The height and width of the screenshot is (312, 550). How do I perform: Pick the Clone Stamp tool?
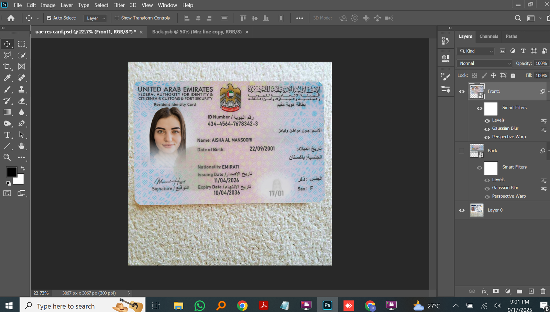coord(21,89)
